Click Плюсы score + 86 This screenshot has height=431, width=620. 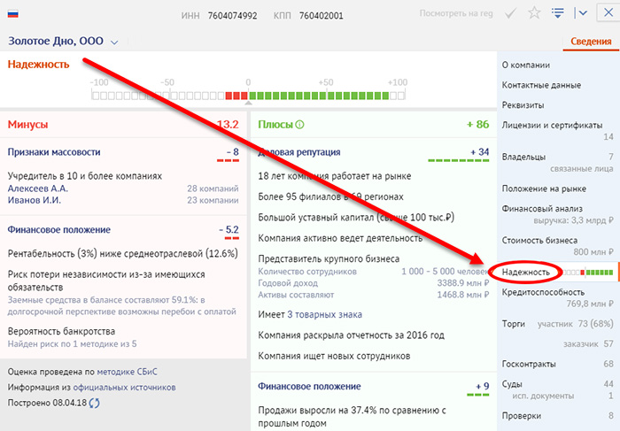pos(477,125)
